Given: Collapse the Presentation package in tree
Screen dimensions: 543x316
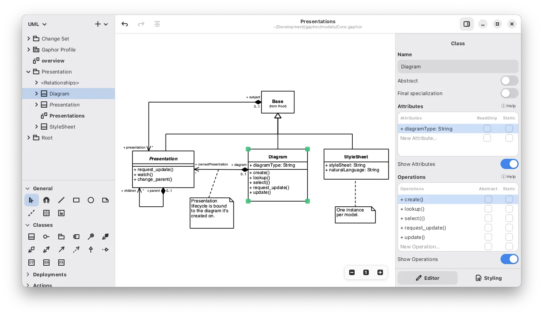Looking at the screenshot, I should pyautogui.click(x=28, y=72).
